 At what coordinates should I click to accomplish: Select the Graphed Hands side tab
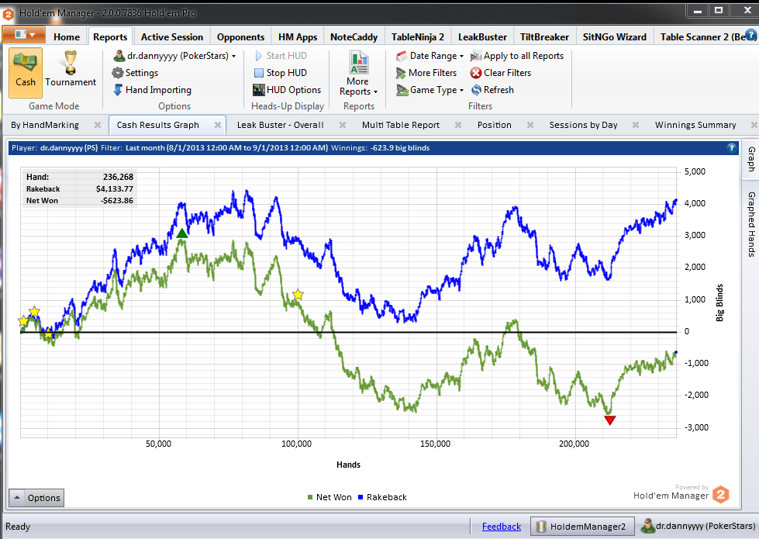[x=750, y=223]
